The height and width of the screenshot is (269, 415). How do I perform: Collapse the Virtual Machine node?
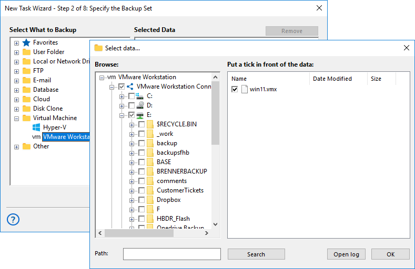coord(17,119)
